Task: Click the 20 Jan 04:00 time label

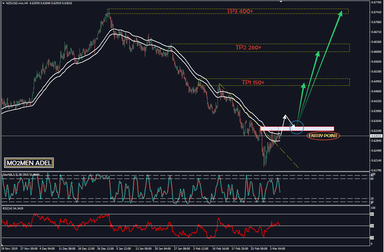Action: pyautogui.click(x=163, y=248)
